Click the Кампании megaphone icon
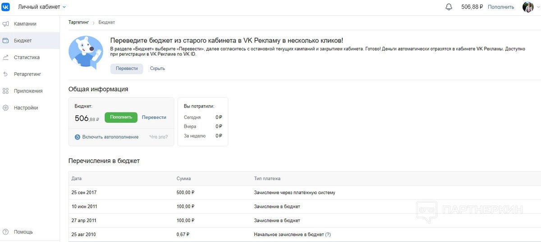The width and height of the screenshot is (541, 242). 5,24
